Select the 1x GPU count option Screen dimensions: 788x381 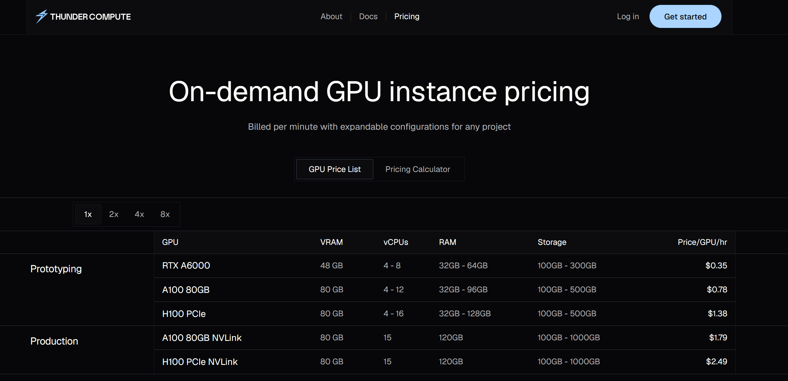point(88,214)
